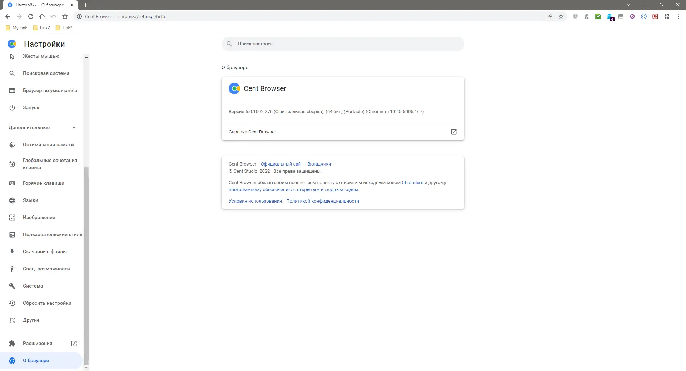Screen dimensions: 686x371
Task: Click the sidebar scrollbar down arrow
Action: coord(86,368)
